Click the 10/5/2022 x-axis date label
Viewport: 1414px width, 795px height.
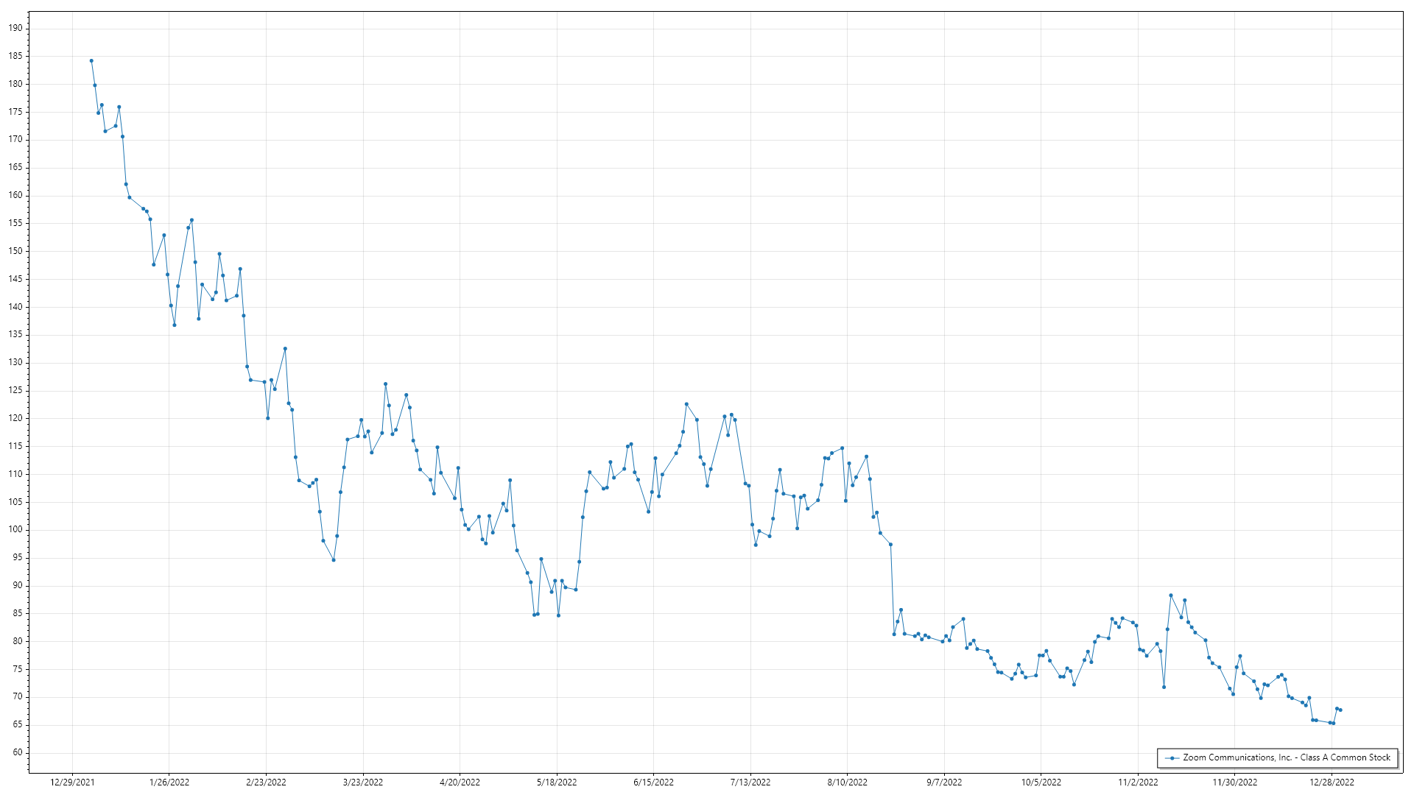(x=1041, y=782)
